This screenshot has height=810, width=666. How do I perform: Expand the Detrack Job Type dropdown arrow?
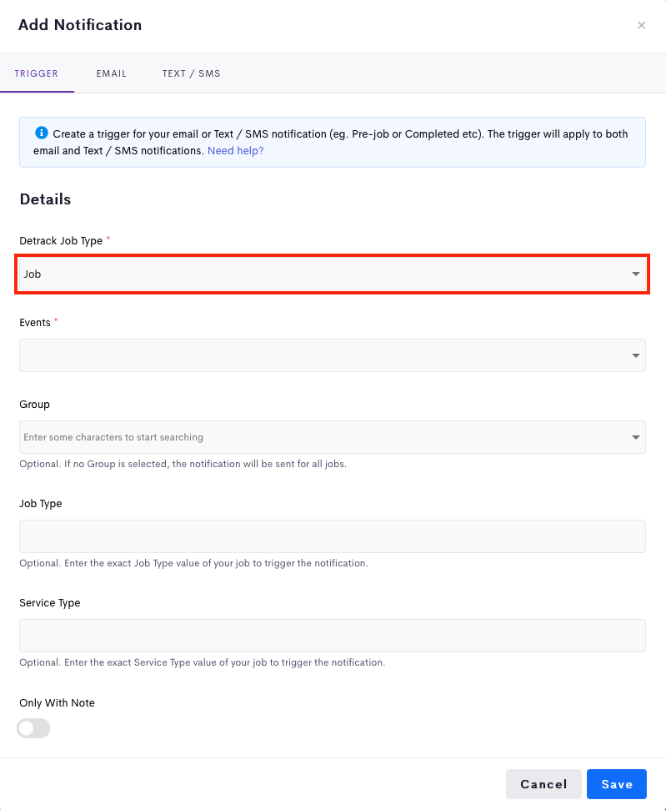[x=635, y=274]
